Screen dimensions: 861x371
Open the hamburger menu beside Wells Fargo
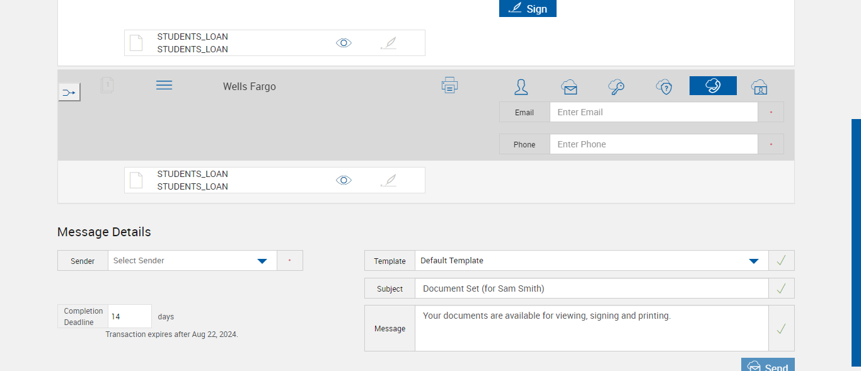164,85
